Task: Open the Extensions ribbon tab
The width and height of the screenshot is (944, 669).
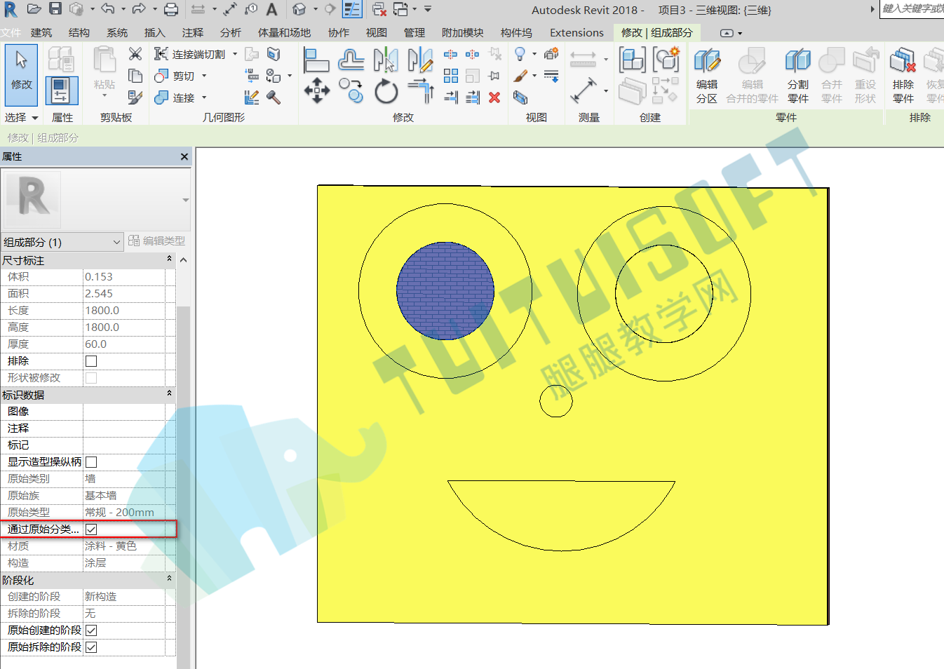Action: click(x=576, y=32)
